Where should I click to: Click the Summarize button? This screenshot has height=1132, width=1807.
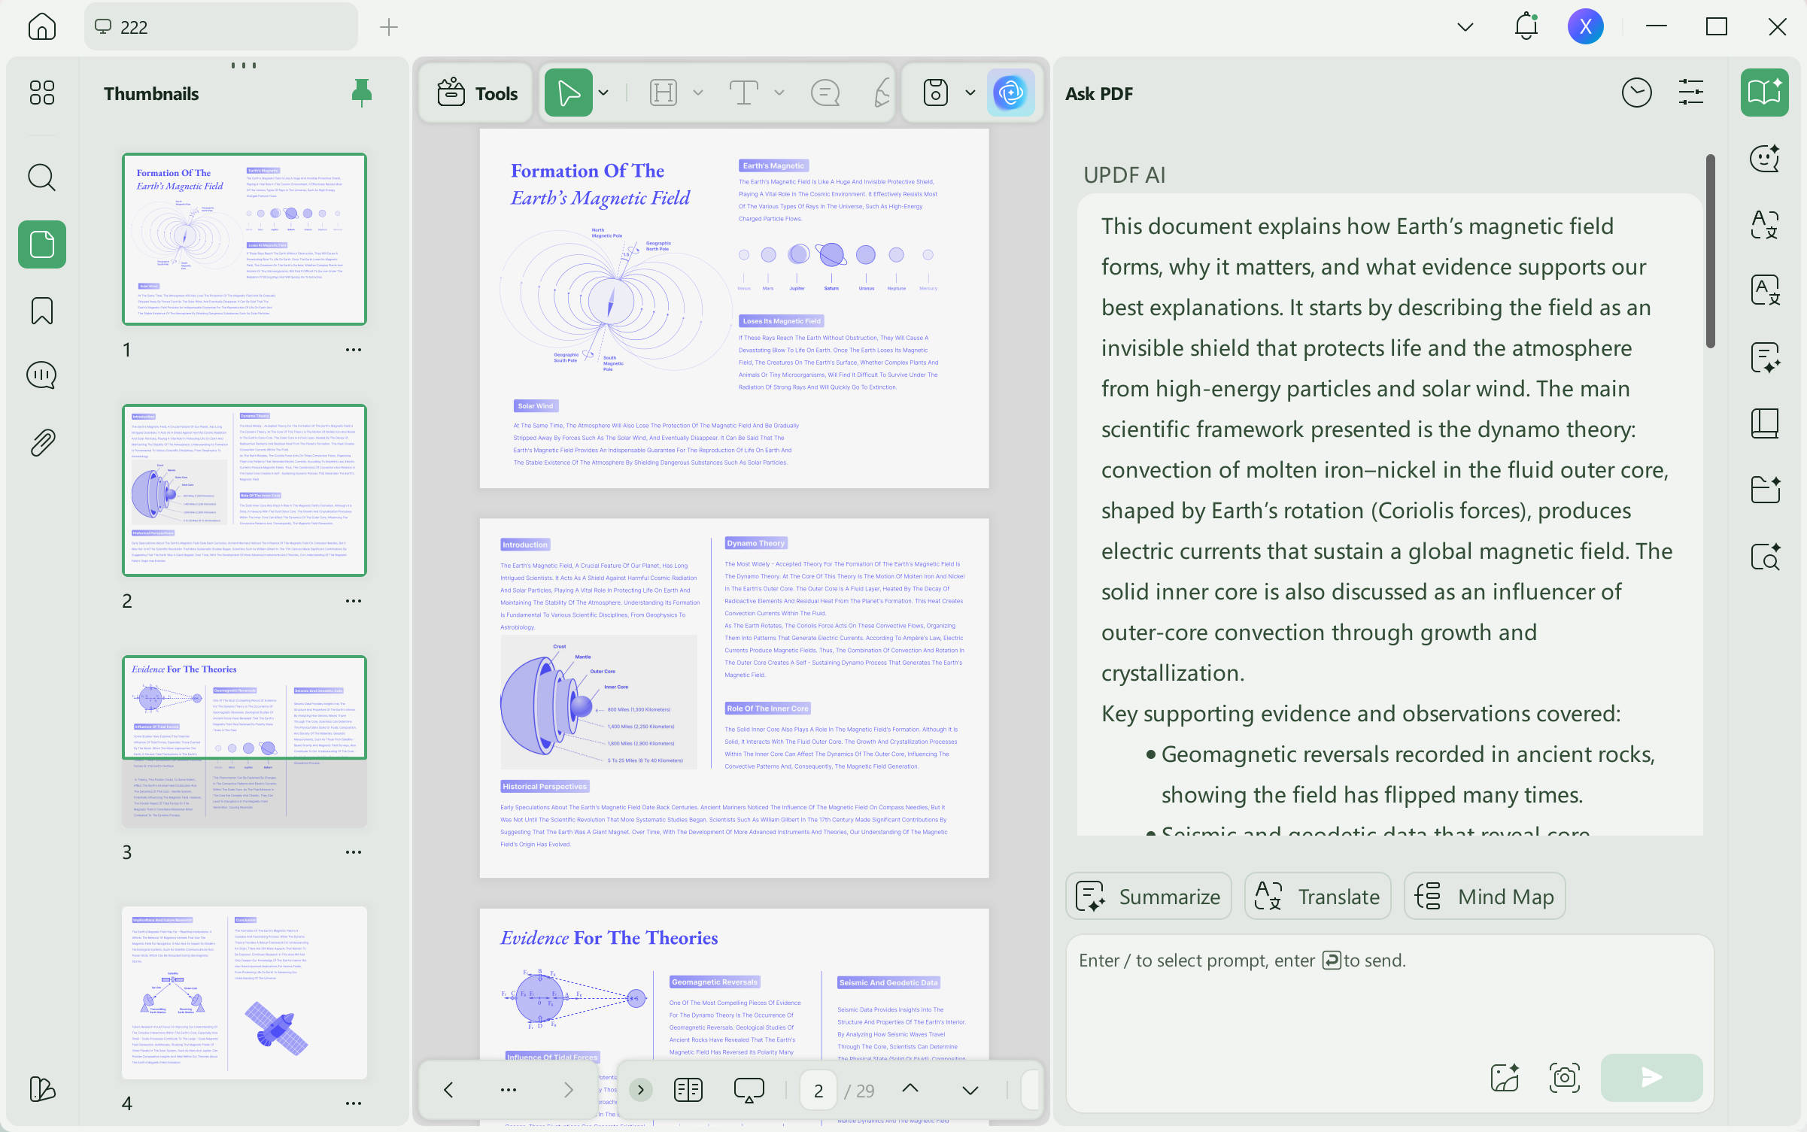pyautogui.click(x=1148, y=896)
